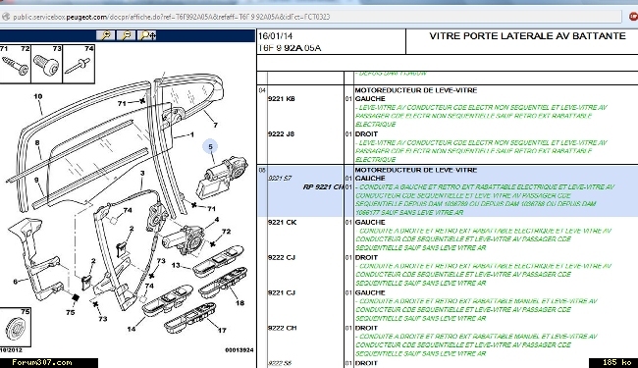Click the reference T6F 9 92A 05A
This screenshot has width=638, height=368.
290,48
